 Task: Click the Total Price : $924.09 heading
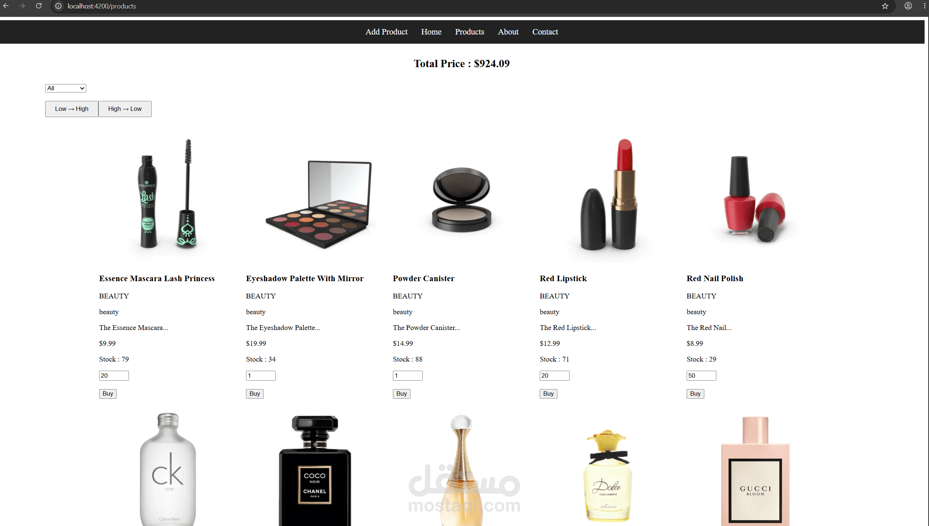(x=462, y=64)
